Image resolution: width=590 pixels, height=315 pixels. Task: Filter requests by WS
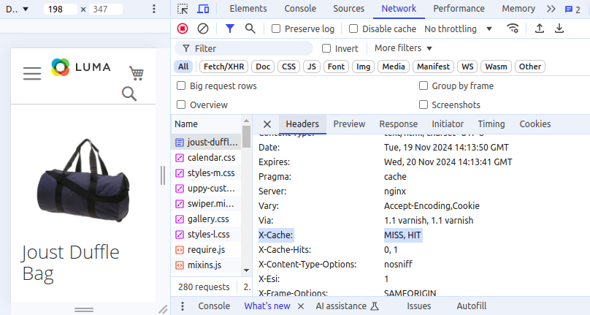(467, 67)
